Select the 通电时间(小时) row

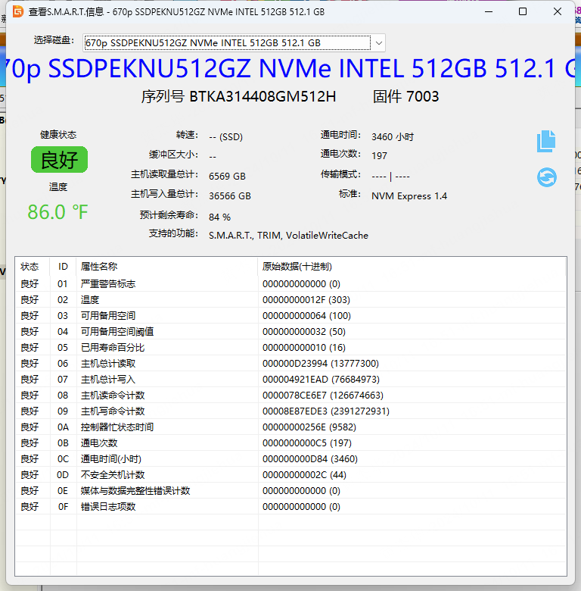click(x=290, y=458)
